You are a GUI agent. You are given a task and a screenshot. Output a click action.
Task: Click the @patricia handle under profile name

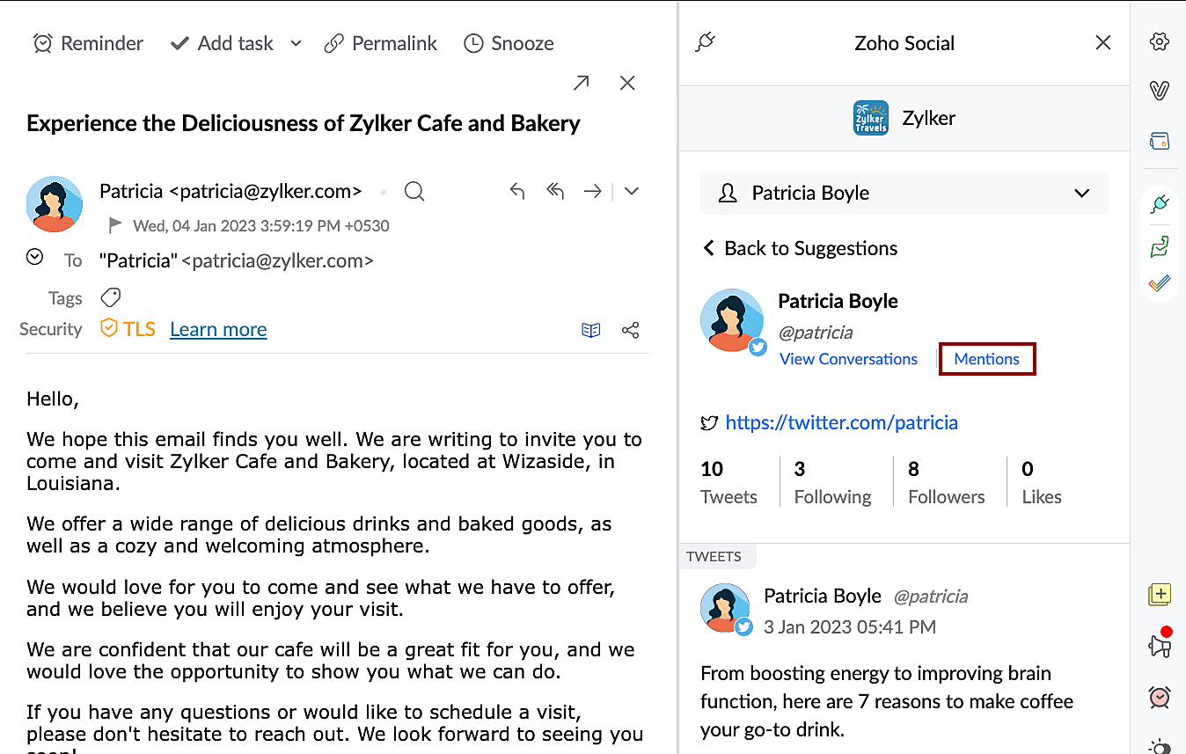[x=816, y=333]
